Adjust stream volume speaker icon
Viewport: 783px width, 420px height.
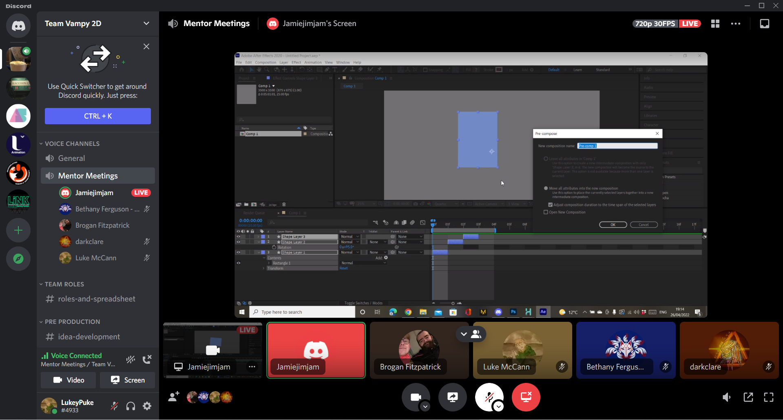click(x=727, y=397)
